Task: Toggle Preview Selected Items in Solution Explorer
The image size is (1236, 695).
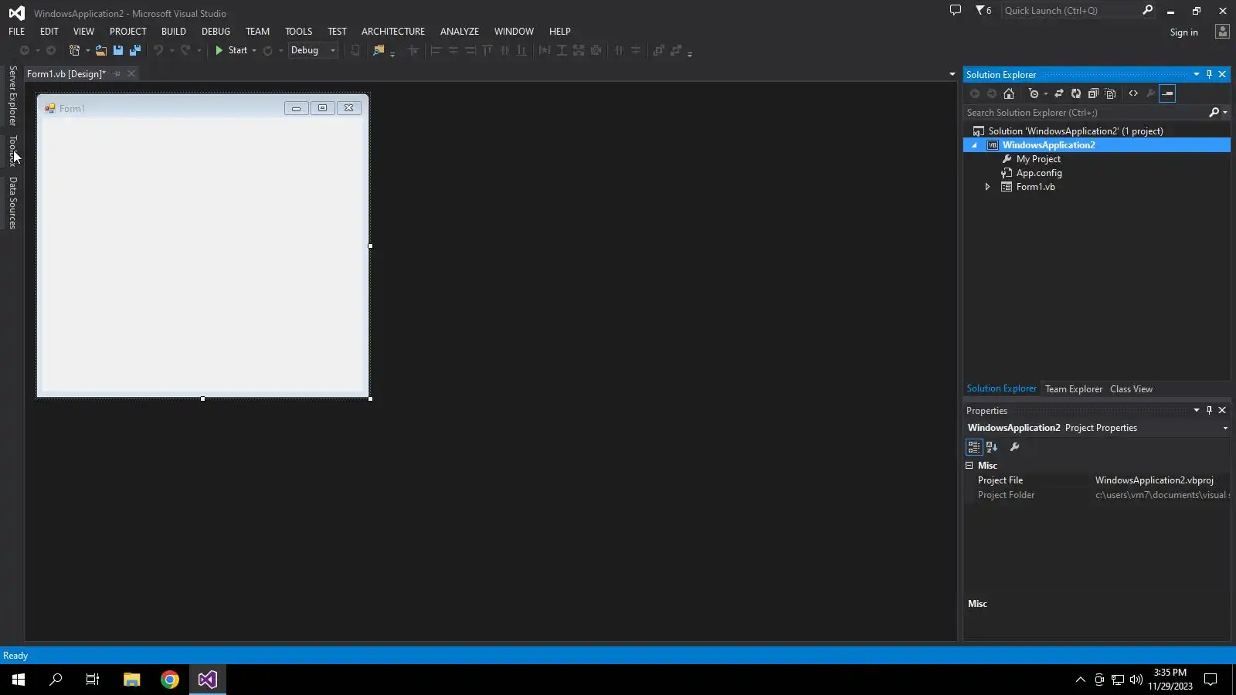Action: [x=1167, y=93]
